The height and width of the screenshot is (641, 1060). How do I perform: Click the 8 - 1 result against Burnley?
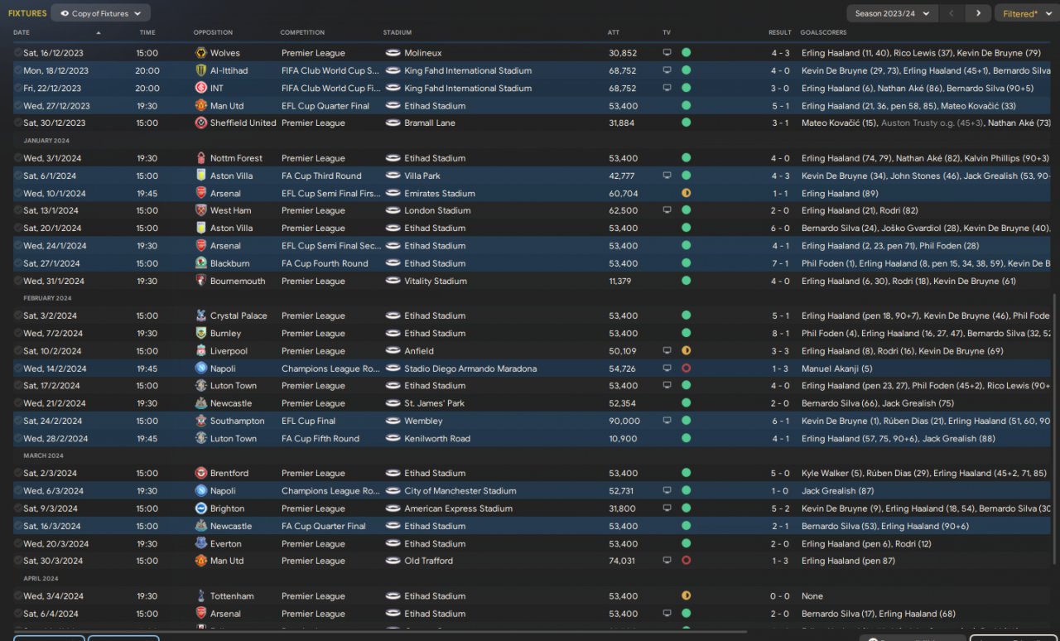click(x=781, y=333)
